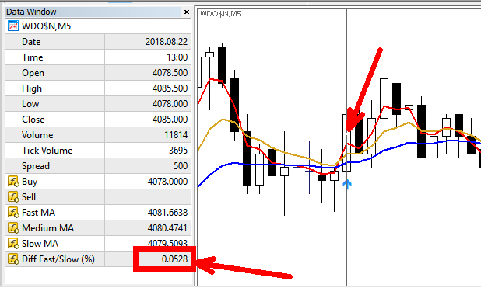This screenshot has width=481, height=288.
Task: Click the Time row label
Action: click(x=32, y=57)
